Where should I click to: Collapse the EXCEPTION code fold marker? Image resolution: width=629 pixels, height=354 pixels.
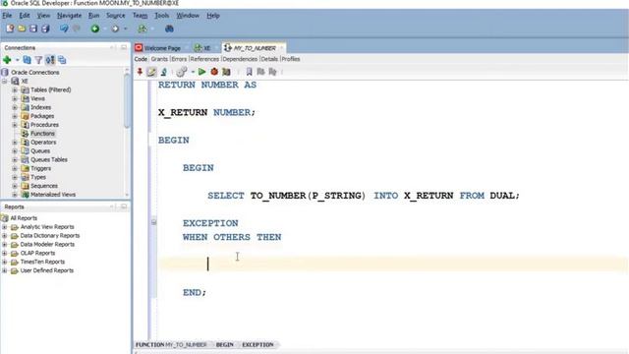153,222
